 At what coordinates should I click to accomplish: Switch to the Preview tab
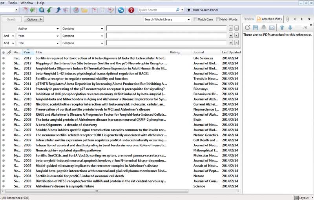pyautogui.click(x=249, y=19)
